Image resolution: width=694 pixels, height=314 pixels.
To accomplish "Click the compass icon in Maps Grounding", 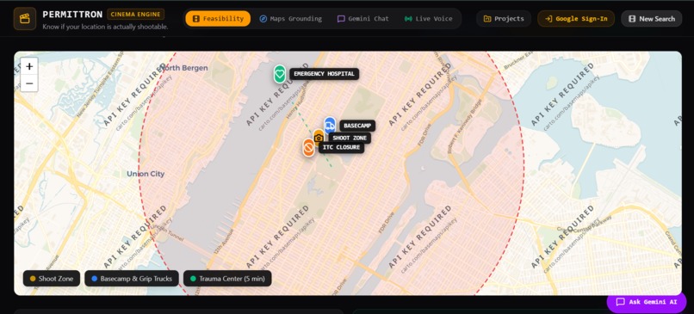I will point(263,19).
